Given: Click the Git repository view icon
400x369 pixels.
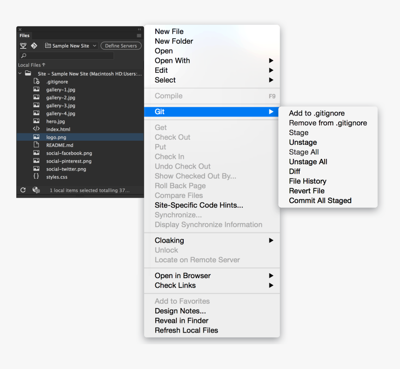Looking at the screenshot, I should tap(33, 46).
